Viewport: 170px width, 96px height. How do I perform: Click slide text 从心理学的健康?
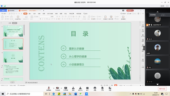[78, 57]
